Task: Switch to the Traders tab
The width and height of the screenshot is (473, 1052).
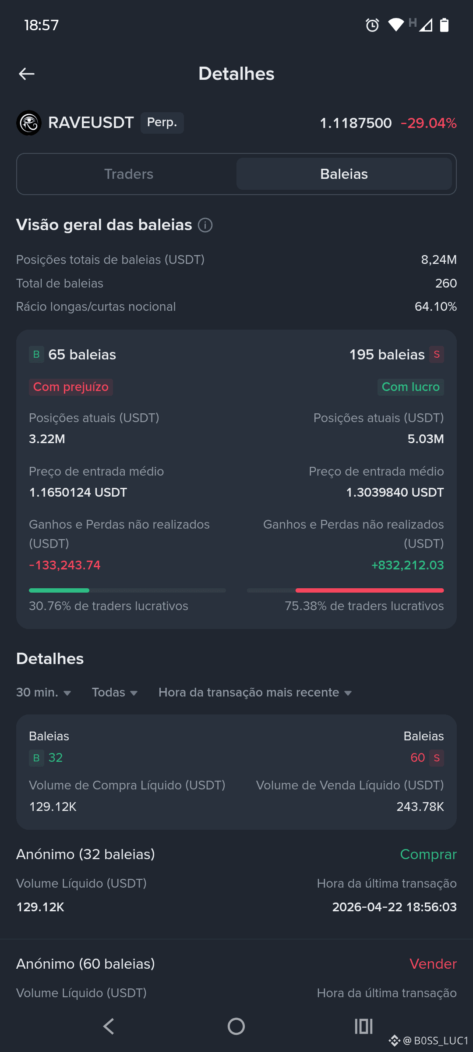Action: pyautogui.click(x=129, y=174)
